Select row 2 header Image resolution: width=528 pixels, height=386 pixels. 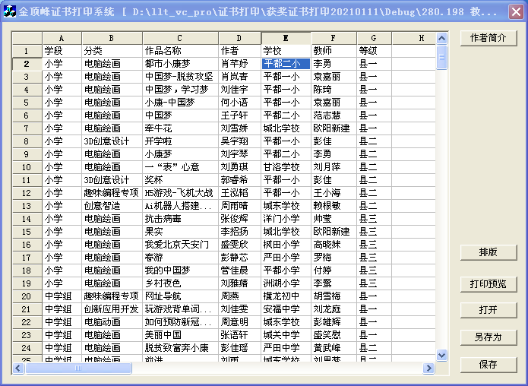[27, 64]
